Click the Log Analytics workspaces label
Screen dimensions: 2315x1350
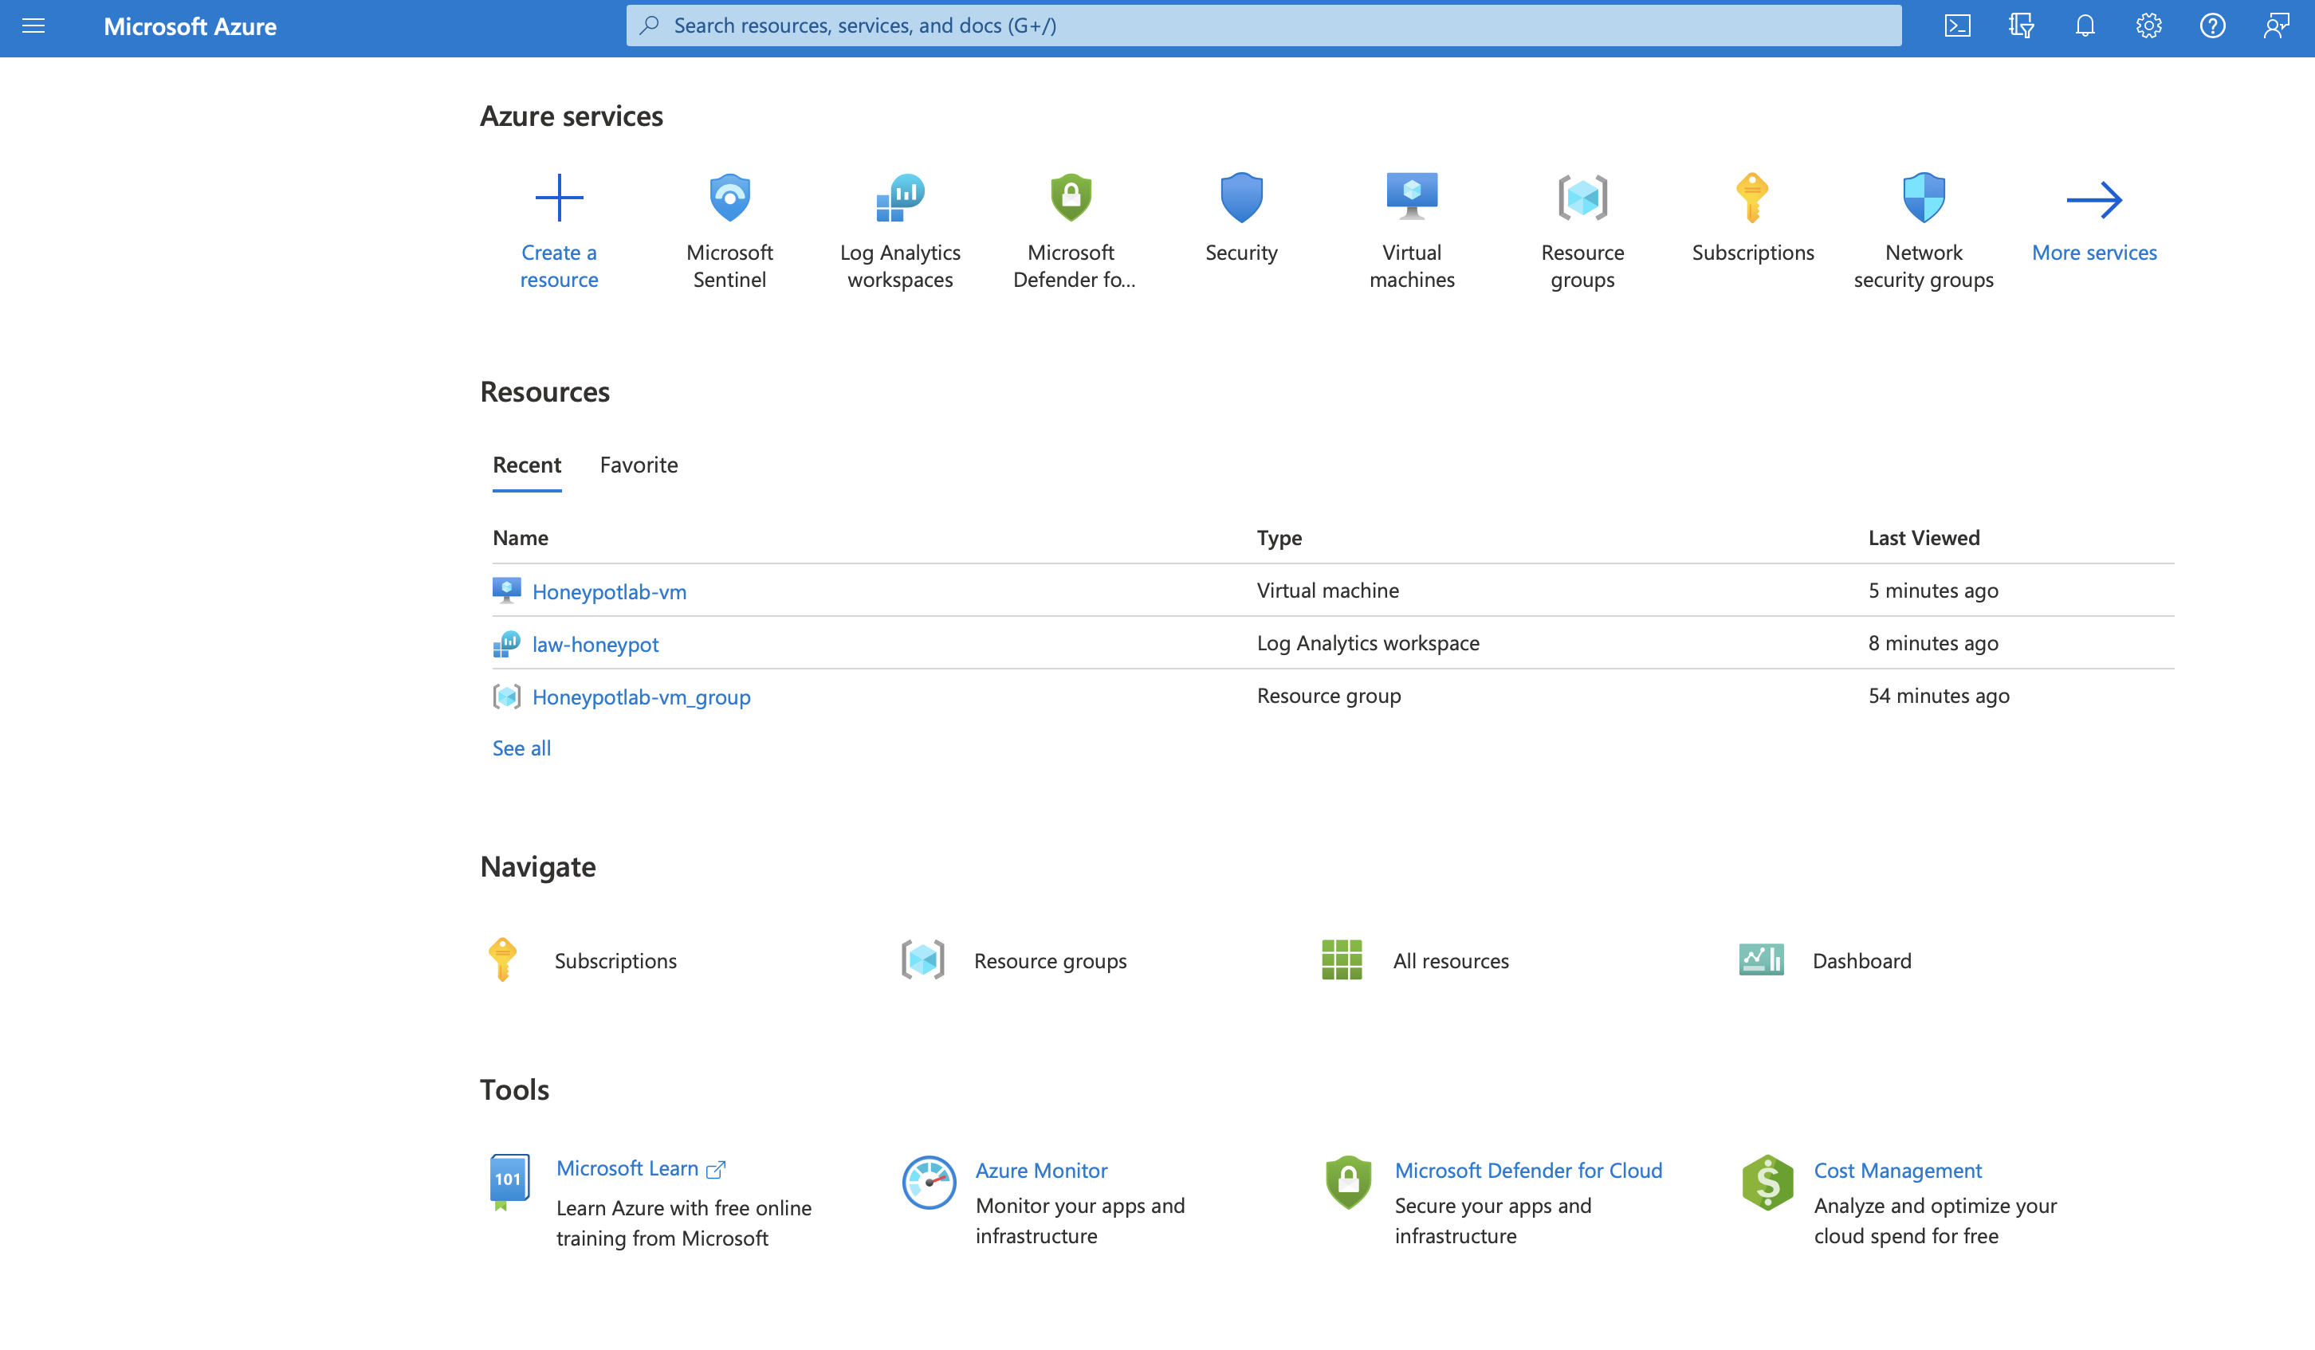click(x=900, y=265)
